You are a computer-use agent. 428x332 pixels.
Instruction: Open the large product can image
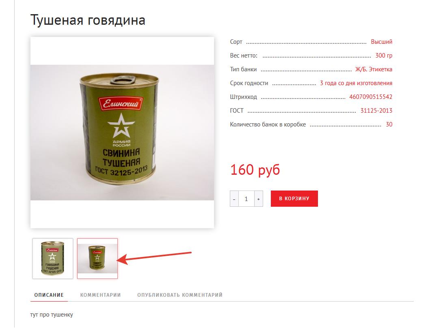[x=122, y=133]
